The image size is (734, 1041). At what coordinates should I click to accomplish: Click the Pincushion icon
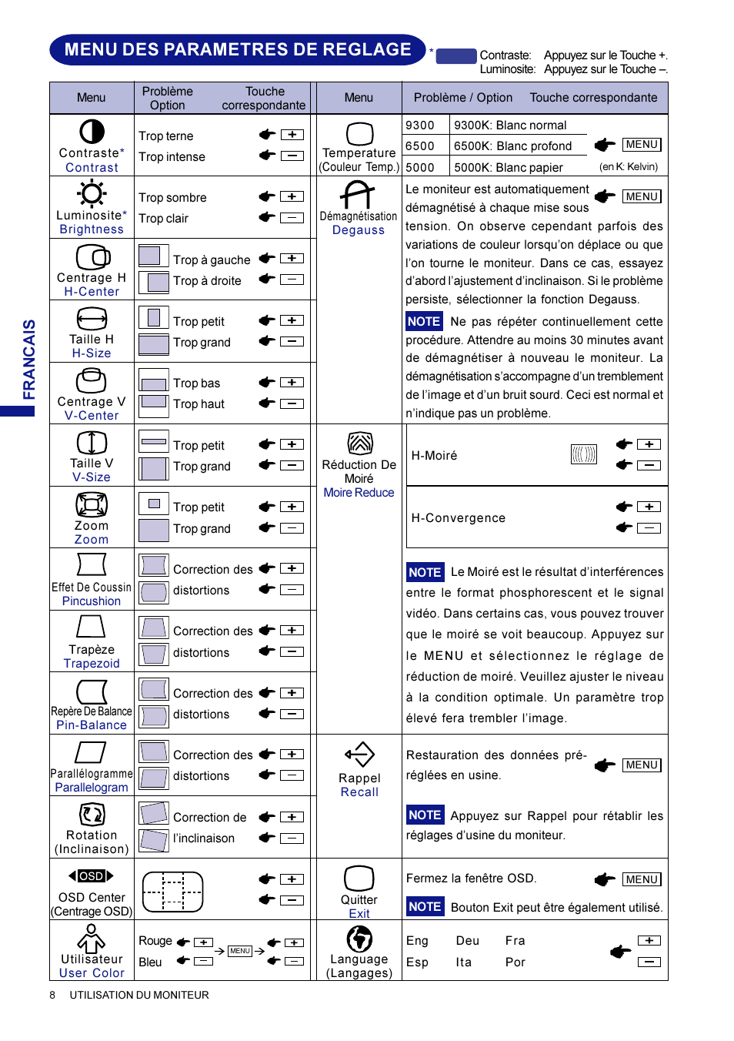[92, 564]
